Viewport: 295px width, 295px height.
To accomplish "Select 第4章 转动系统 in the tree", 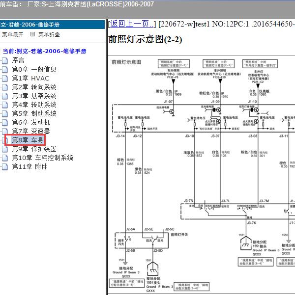I will pos(34,105).
